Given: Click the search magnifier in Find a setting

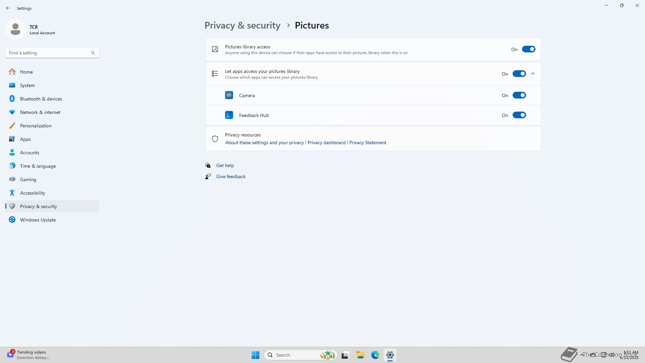Looking at the screenshot, I should coord(93,53).
